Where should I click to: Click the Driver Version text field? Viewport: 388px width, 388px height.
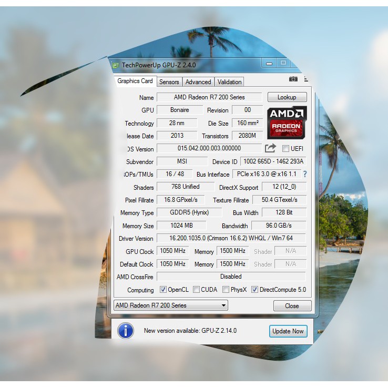[231, 238]
